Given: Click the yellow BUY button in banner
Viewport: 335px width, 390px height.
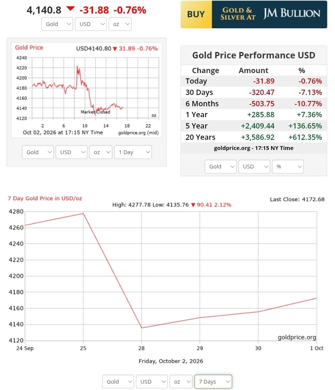Looking at the screenshot, I should pos(196,14).
